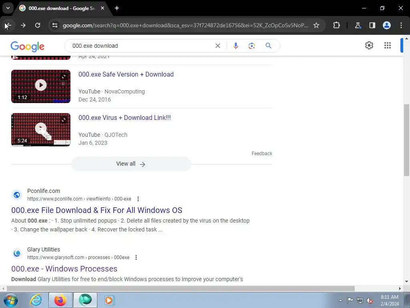Toggle the side panel icon
The width and height of the screenshot is (410, 308).
[372, 25]
